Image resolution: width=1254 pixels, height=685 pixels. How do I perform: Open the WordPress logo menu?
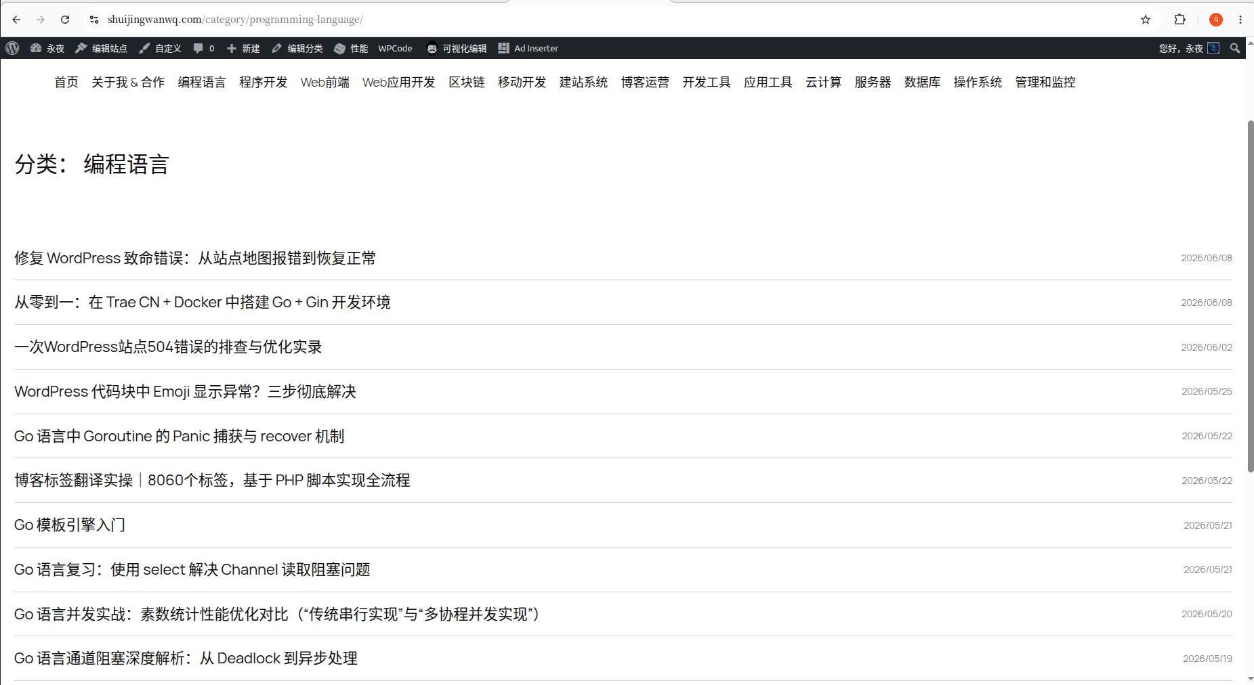(12, 48)
